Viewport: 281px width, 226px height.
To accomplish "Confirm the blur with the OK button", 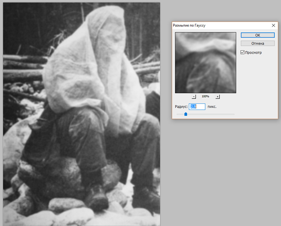I will [x=257, y=35].
